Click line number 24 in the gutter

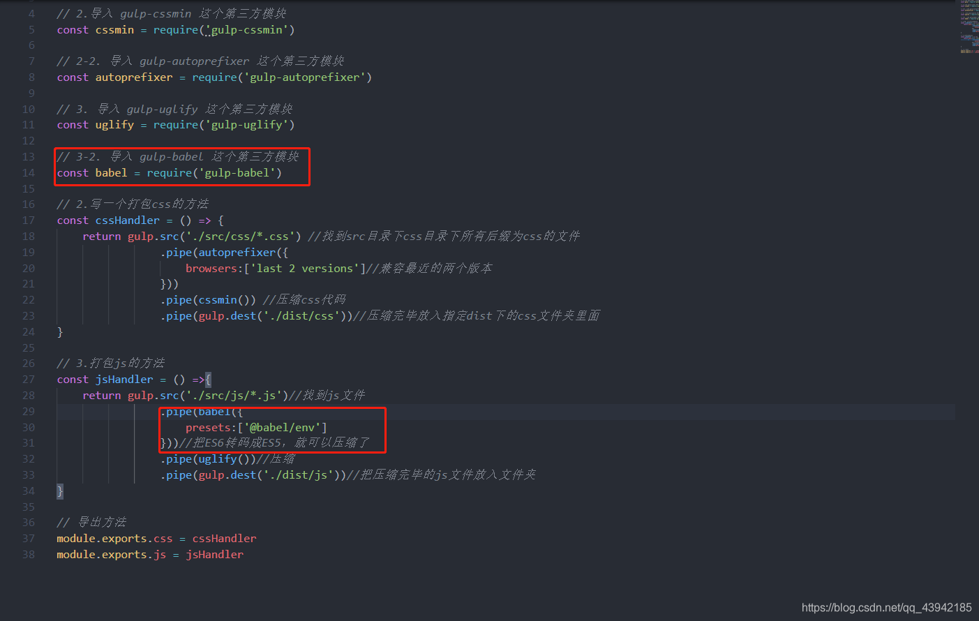click(x=29, y=332)
